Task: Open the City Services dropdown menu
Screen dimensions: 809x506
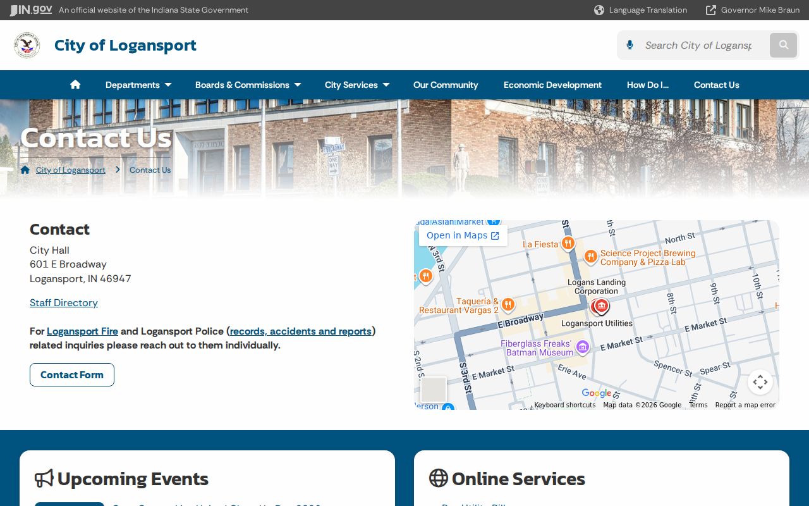Action: [x=357, y=85]
